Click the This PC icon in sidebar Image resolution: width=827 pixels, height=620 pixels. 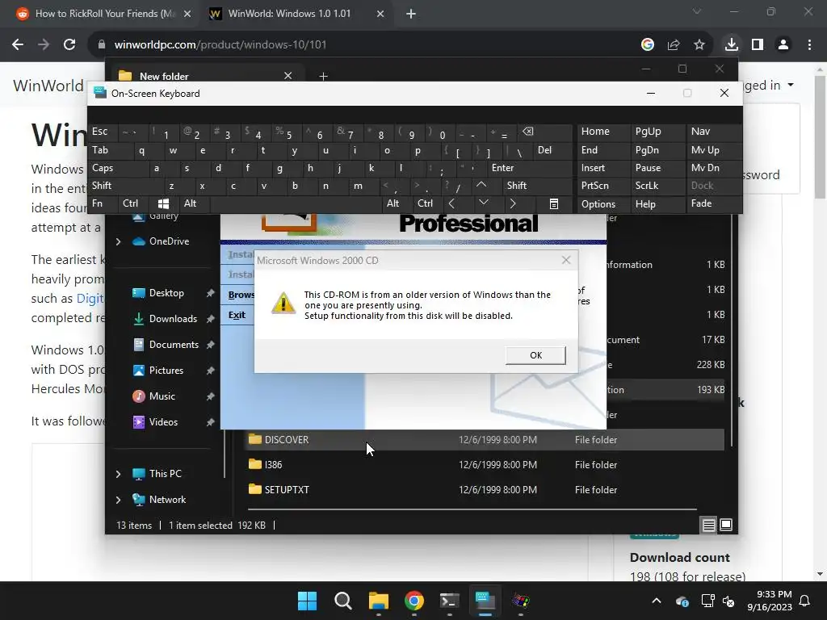[x=139, y=474]
